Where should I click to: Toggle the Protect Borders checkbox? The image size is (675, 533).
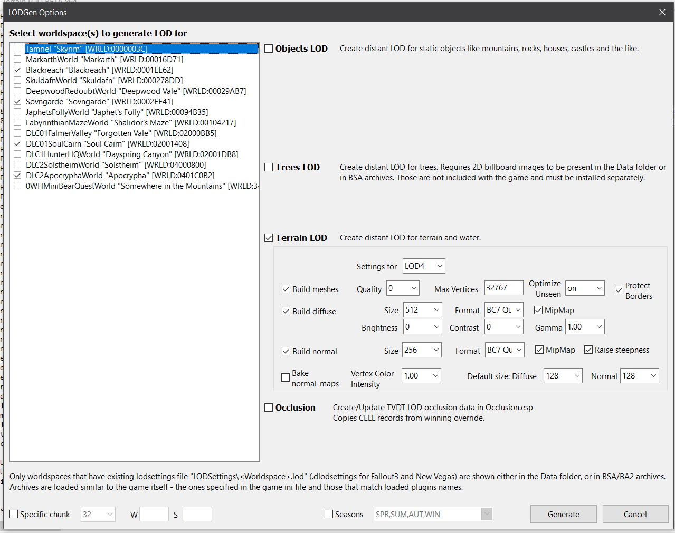point(619,290)
